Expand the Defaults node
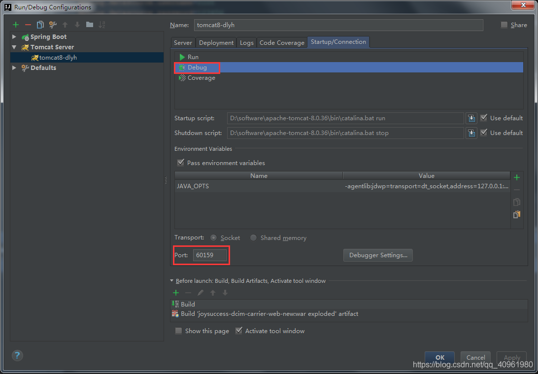 [x=14, y=68]
